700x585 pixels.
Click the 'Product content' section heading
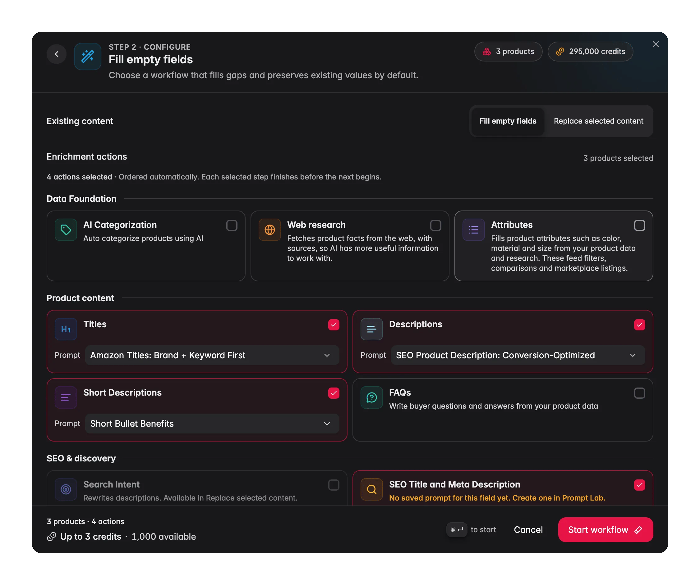tap(80, 298)
